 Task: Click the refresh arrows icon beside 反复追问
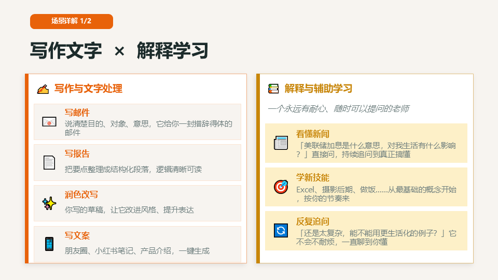tap(281, 230)
